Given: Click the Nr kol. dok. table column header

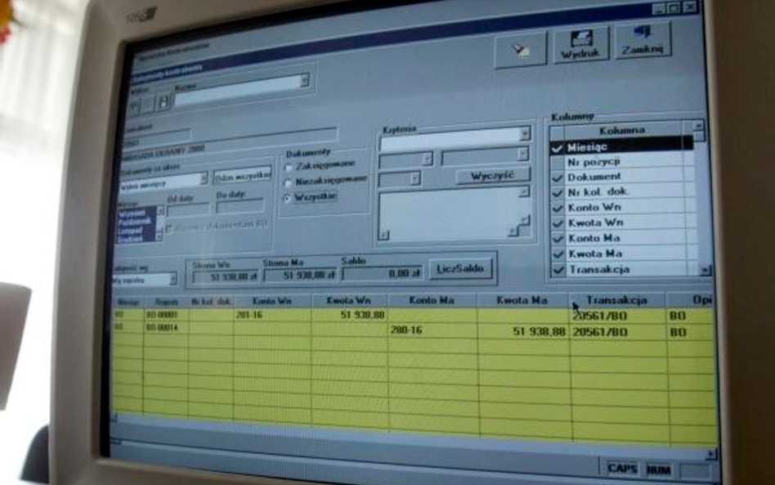Looking at the screenshot, I should [211, 301].
